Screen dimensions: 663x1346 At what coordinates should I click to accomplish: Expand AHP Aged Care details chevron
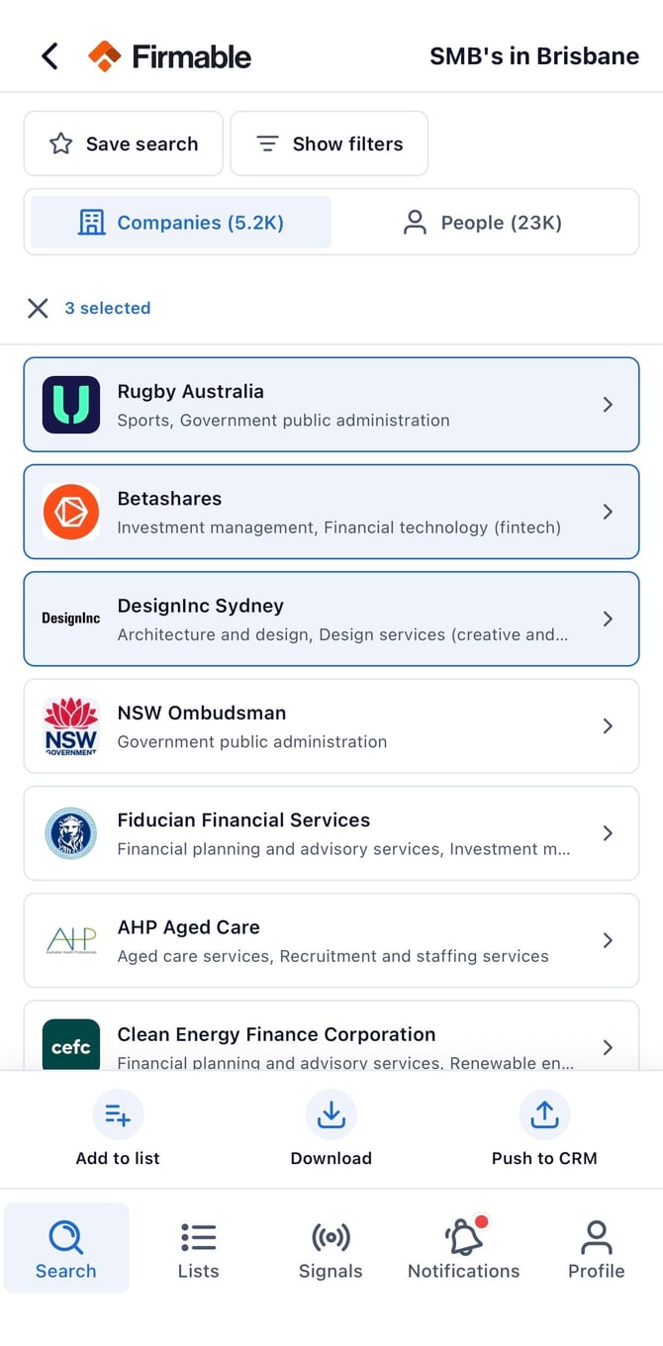(x=608, y=940)
